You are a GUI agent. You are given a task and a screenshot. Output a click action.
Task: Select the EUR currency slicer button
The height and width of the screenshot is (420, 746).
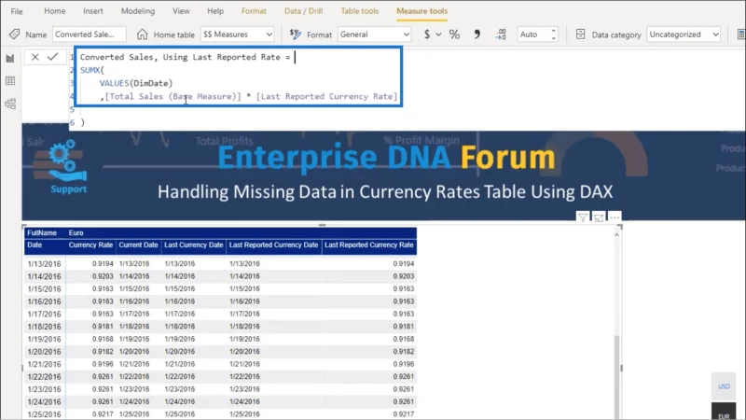(724, 413)
